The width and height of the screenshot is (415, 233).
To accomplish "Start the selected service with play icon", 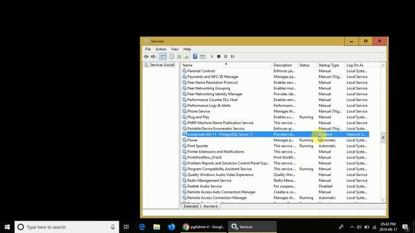I will [x=212, y=56].
